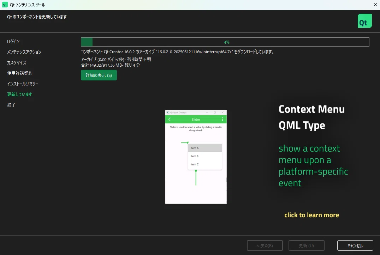
Task: Click the disabled 更新 (U) button
Action: tap(306, 245)
